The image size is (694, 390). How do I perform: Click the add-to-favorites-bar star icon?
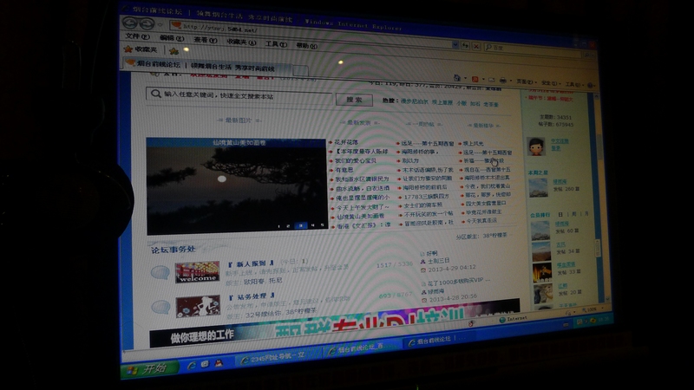tap(174, 51)
